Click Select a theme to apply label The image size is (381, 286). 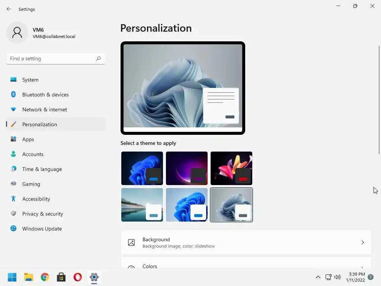(x=148, y=143)
